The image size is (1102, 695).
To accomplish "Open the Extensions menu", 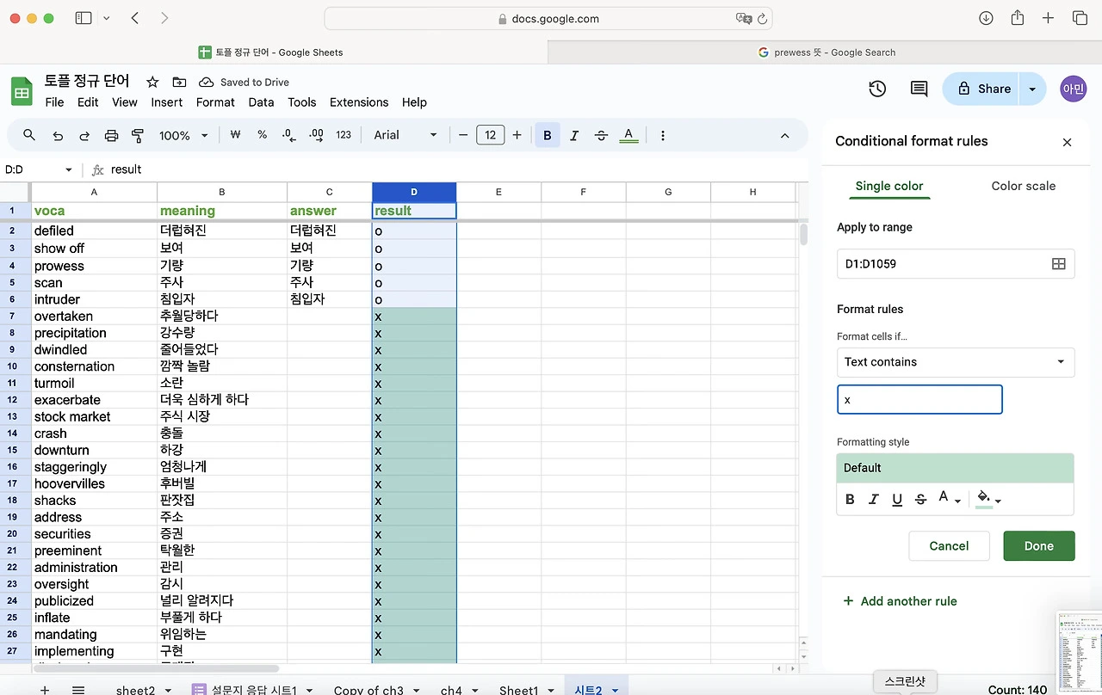I will [359, 102].
